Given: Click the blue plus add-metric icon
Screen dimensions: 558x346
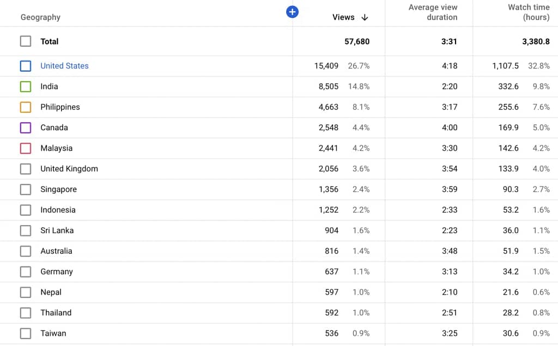Looking at the screenshot, I should (292, 12).
